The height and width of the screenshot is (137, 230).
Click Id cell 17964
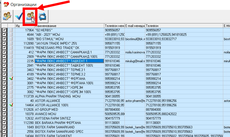tap(25, 30)
